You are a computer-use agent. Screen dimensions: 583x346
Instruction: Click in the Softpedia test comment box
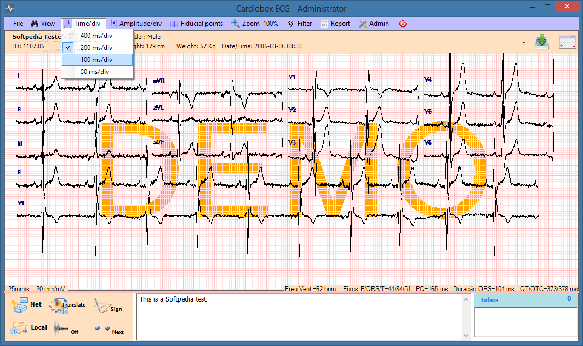(299, 317)
